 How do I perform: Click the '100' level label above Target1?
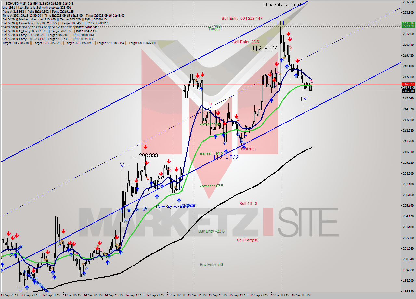(217, 26)
